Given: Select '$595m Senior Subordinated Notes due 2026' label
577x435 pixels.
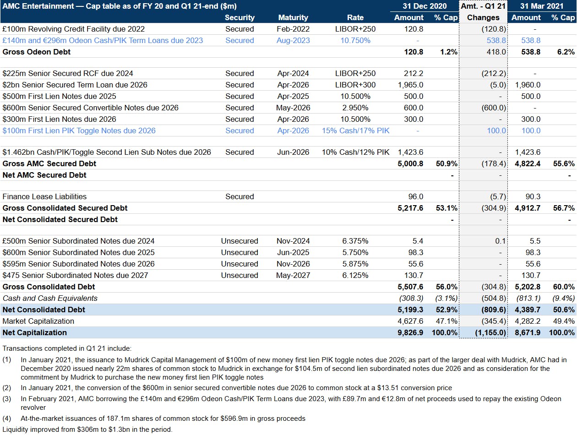Looking at the screenshot, I should 78,264.
